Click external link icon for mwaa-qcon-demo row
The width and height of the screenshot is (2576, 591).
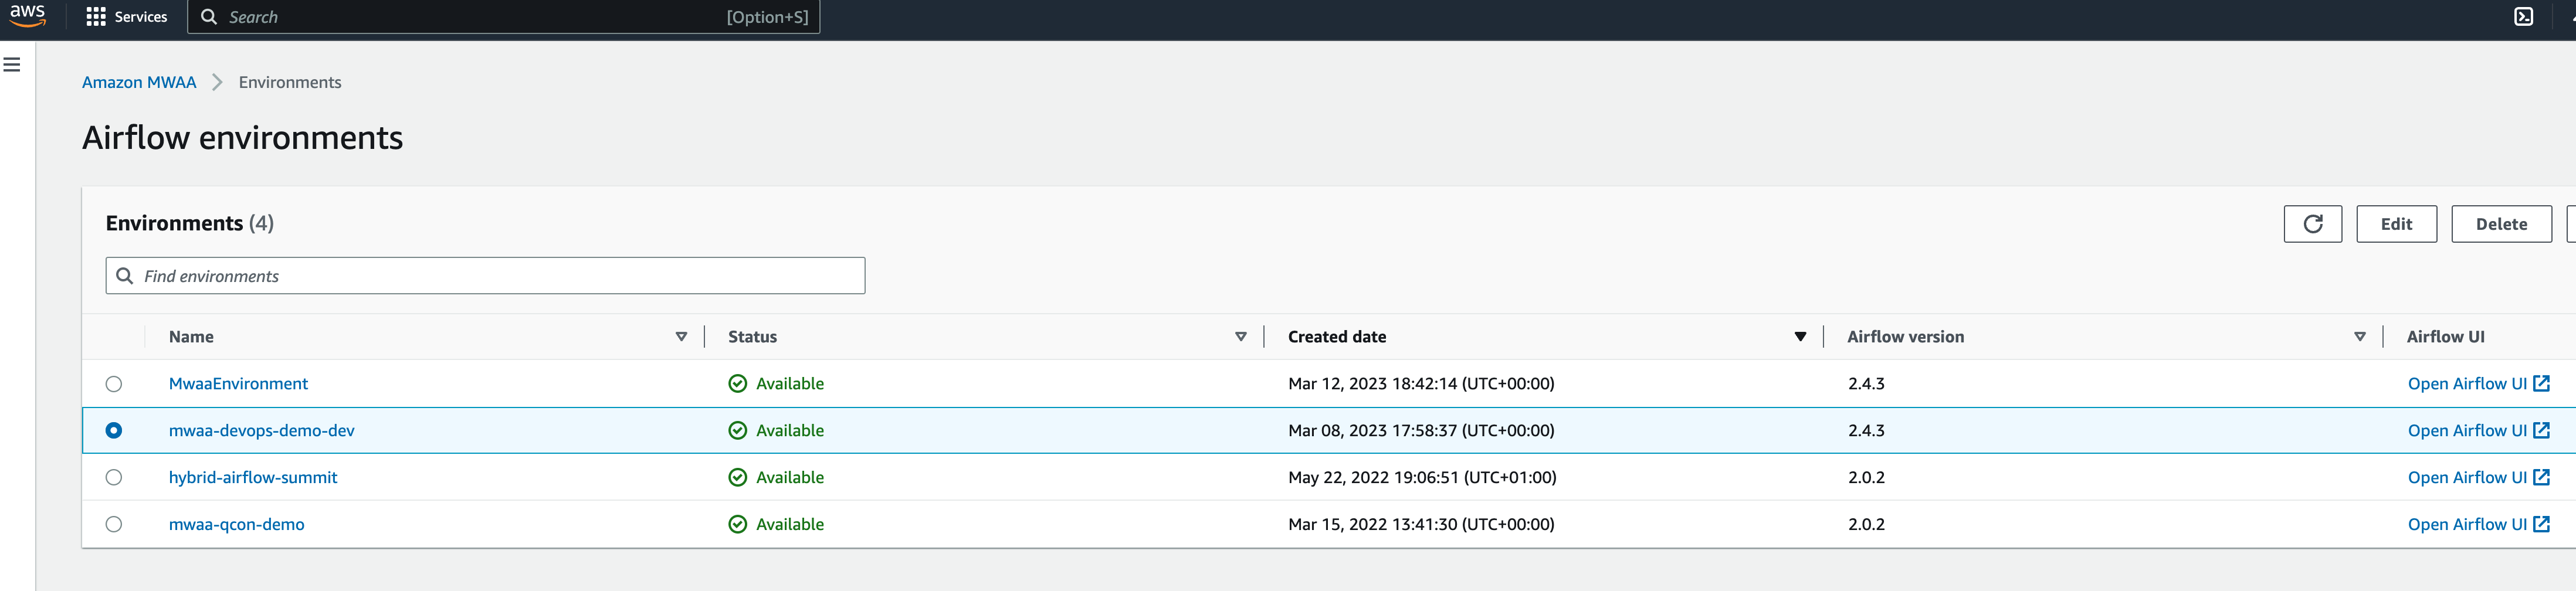click(2541, 525)
